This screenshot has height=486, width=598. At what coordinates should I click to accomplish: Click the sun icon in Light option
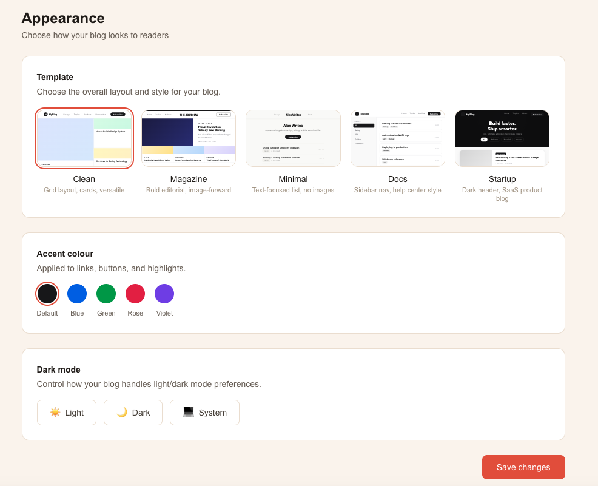[55, 413]
